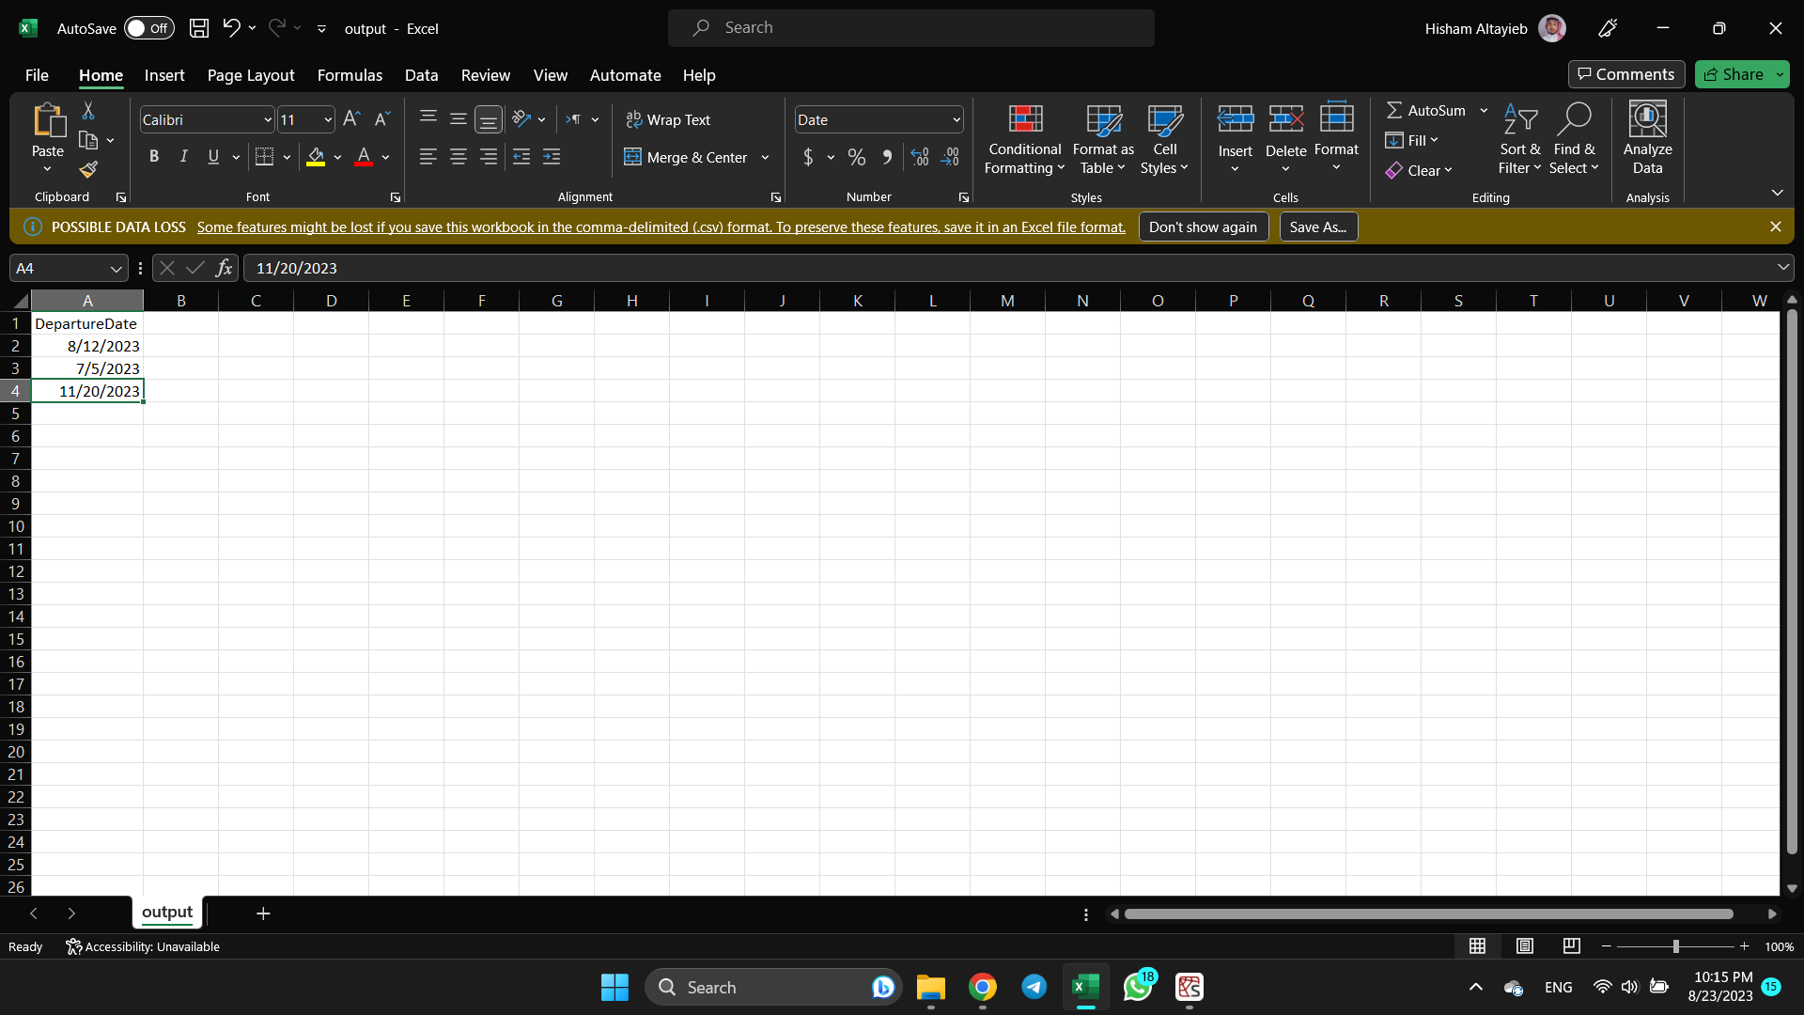Apply Percent Style format
1804x1015 pixels.
(856, 158)
